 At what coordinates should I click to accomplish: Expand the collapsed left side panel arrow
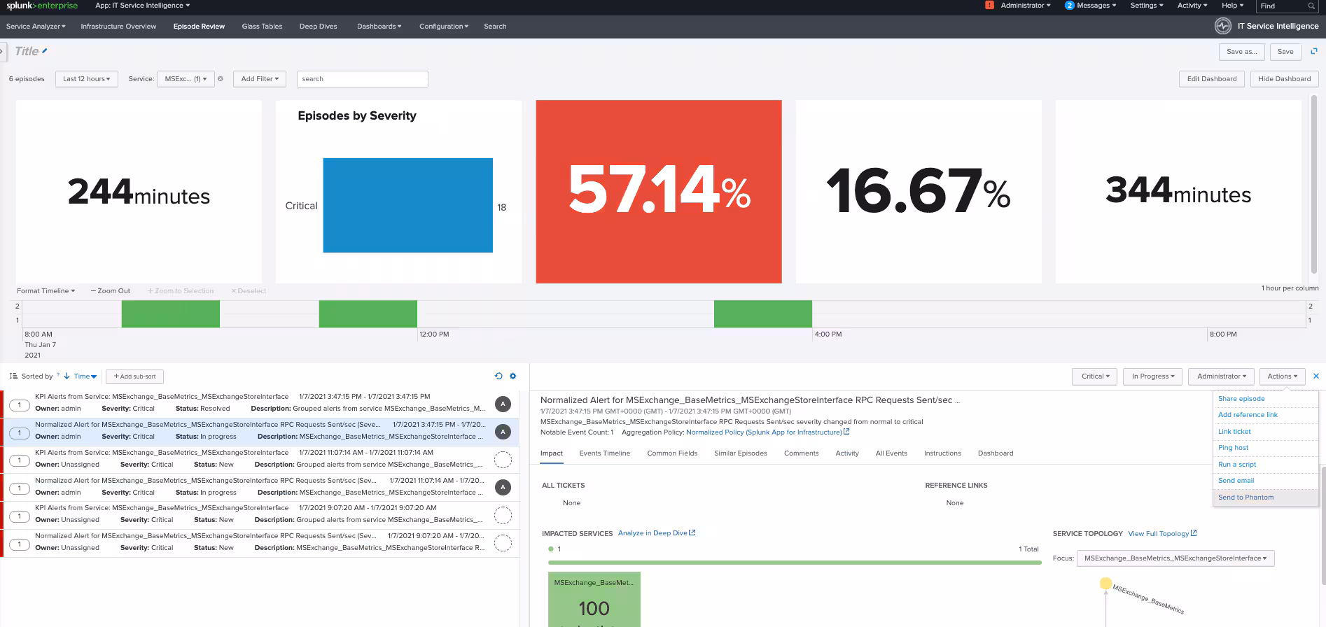click(2, 51)
